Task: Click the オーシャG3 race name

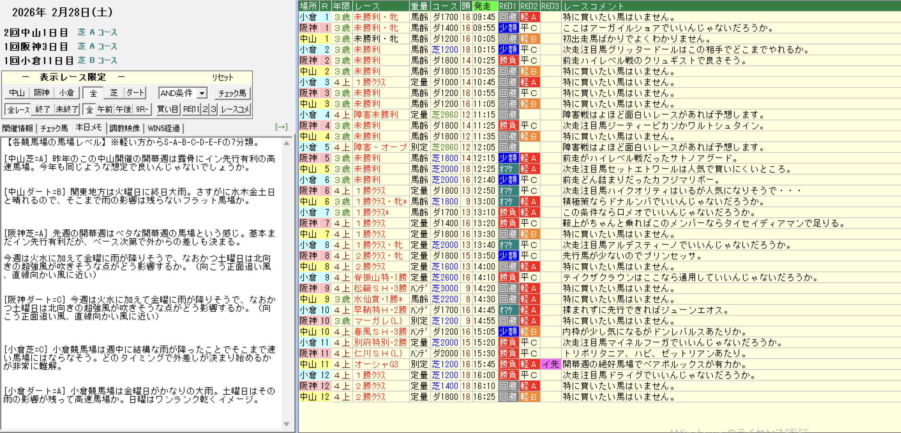Action: pyautogui.click(x=376, y=364)
